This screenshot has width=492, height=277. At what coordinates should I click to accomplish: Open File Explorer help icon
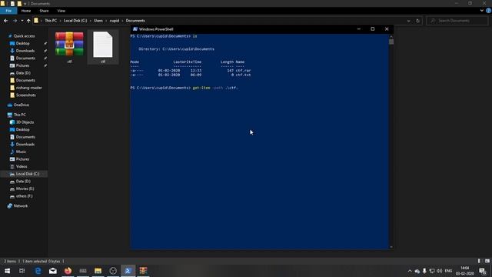[489, 11]
